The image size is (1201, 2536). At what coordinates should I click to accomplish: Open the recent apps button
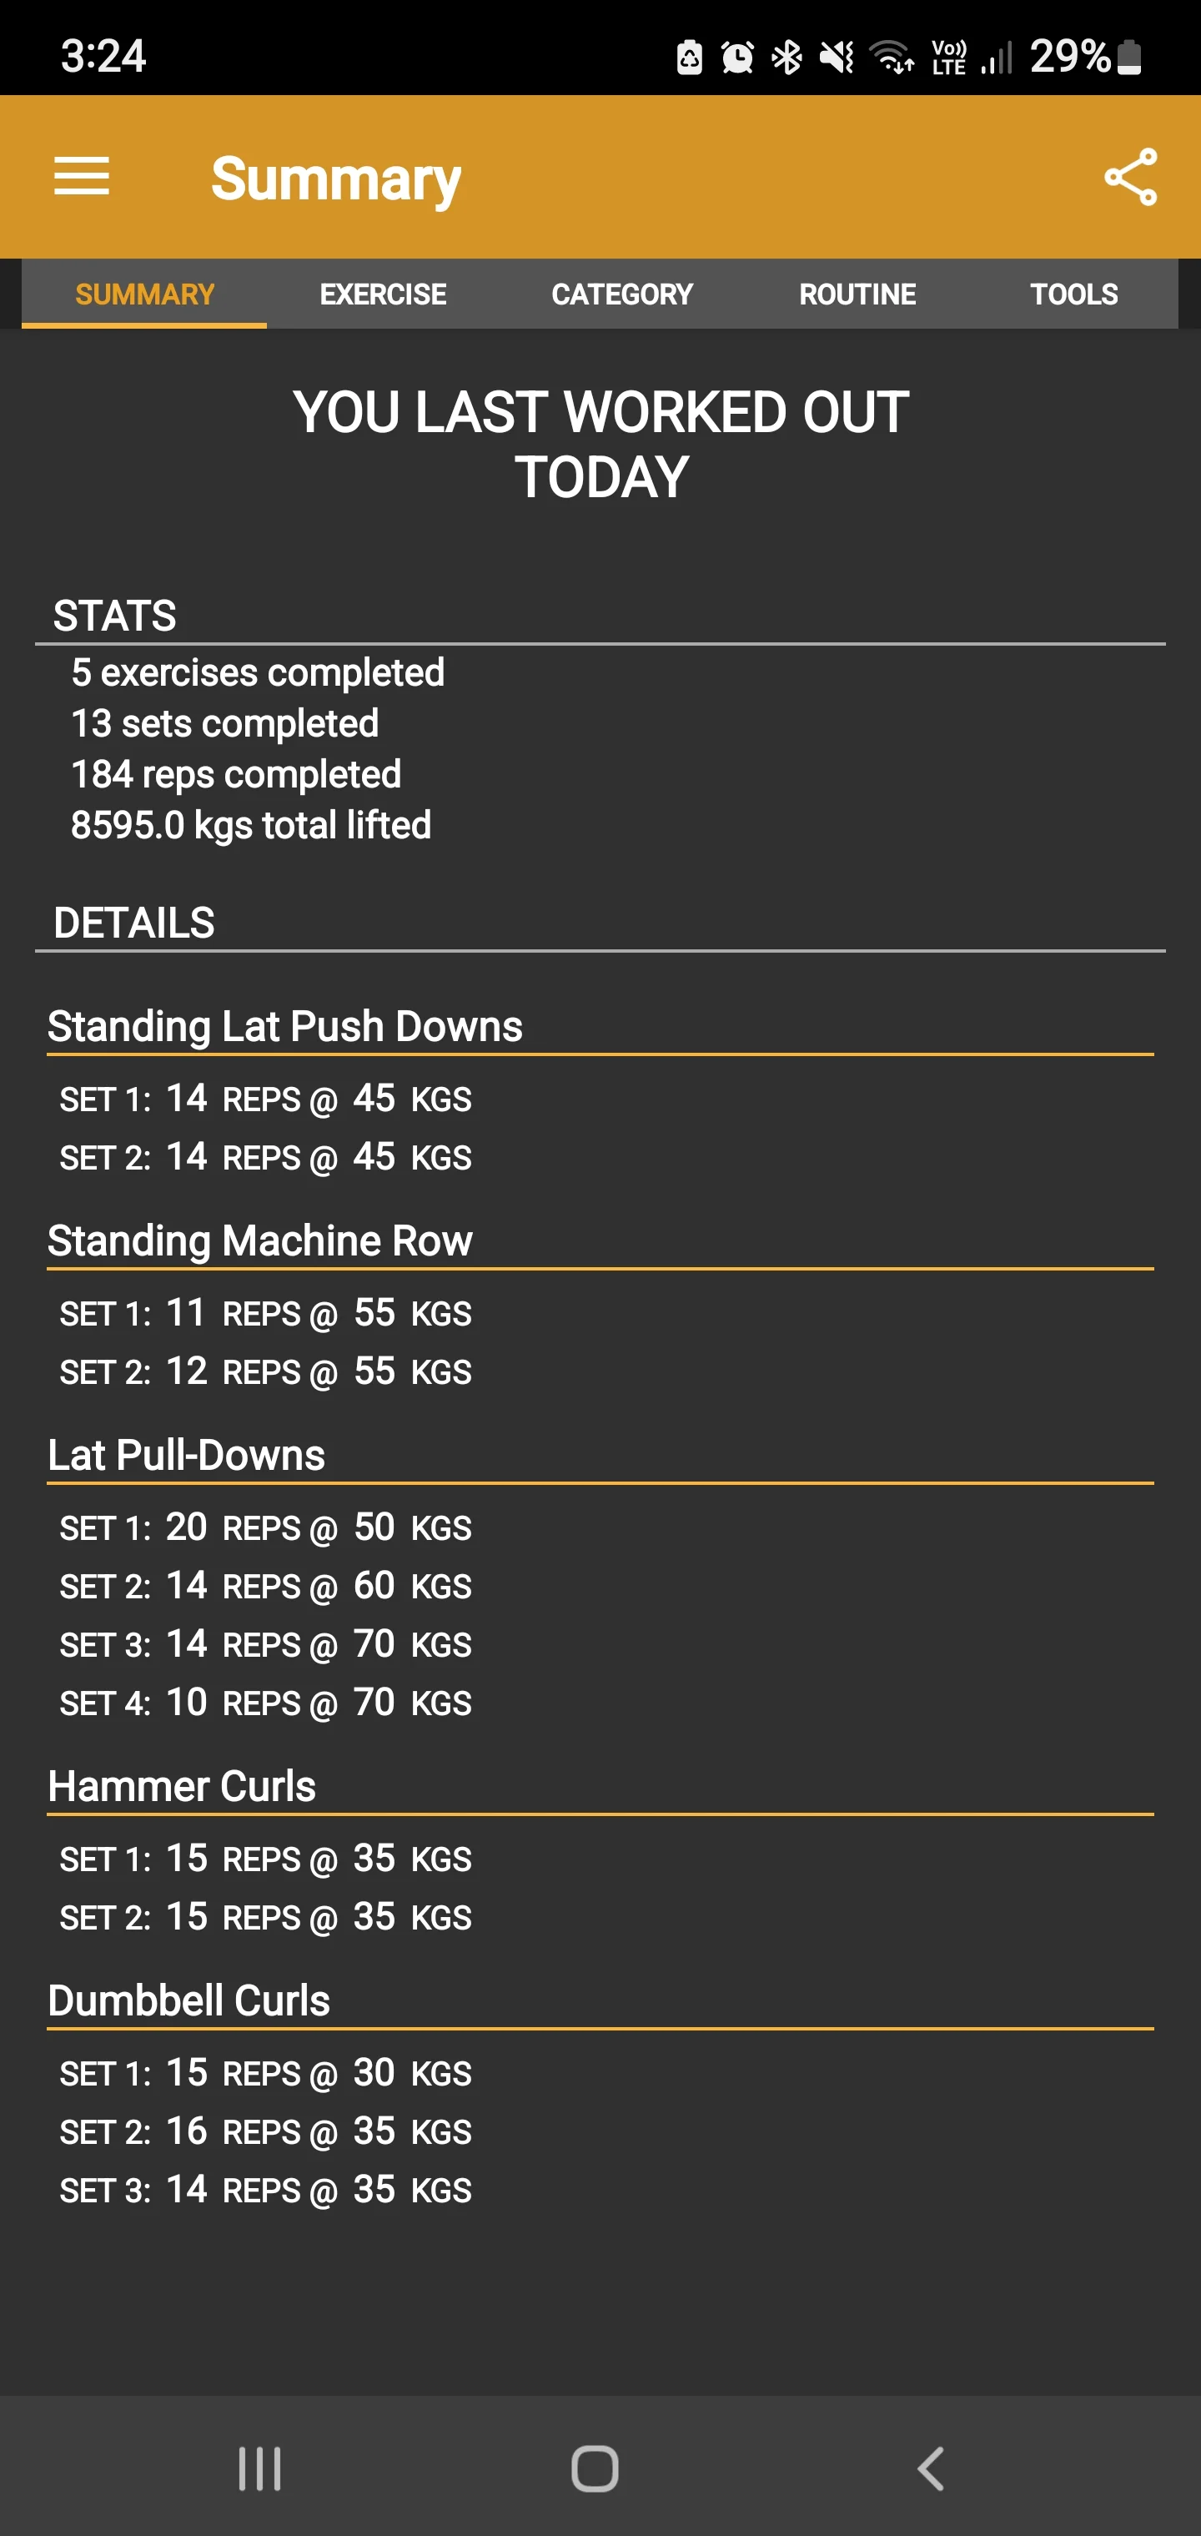[260, 2468]
